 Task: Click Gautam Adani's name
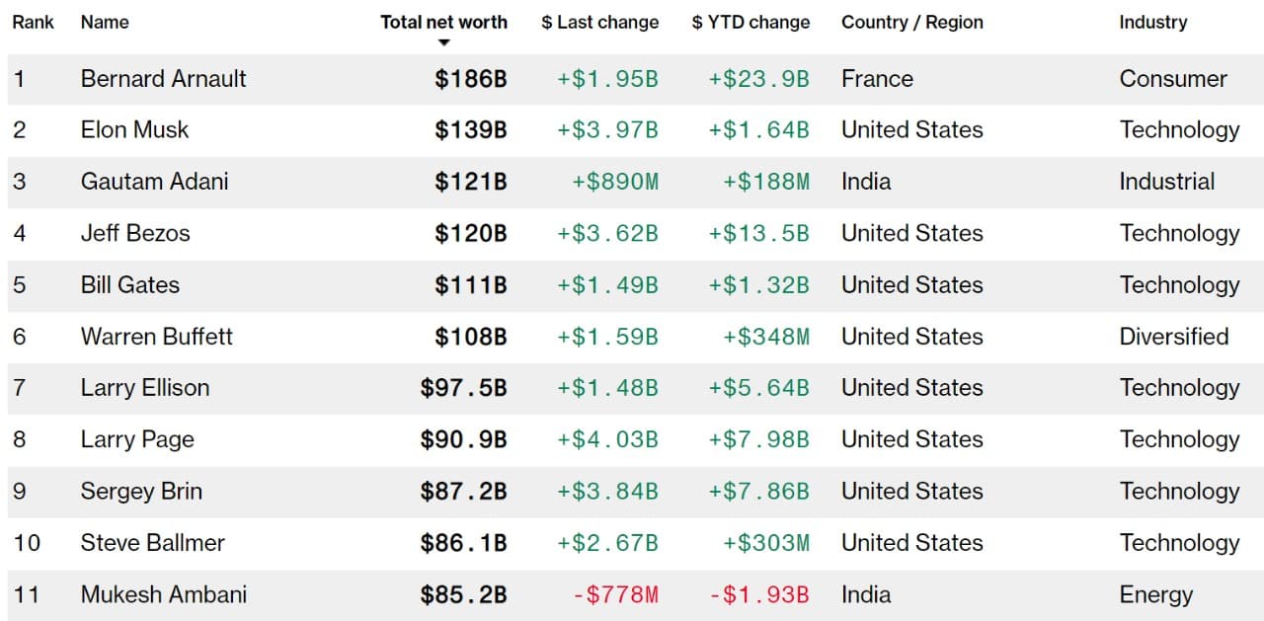click(154, 182)
